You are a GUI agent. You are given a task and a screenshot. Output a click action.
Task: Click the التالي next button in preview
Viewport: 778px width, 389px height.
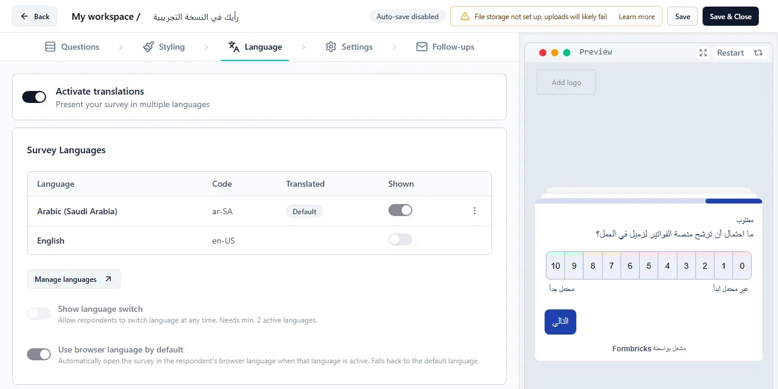pyautogui.click(x=560, y=322)
